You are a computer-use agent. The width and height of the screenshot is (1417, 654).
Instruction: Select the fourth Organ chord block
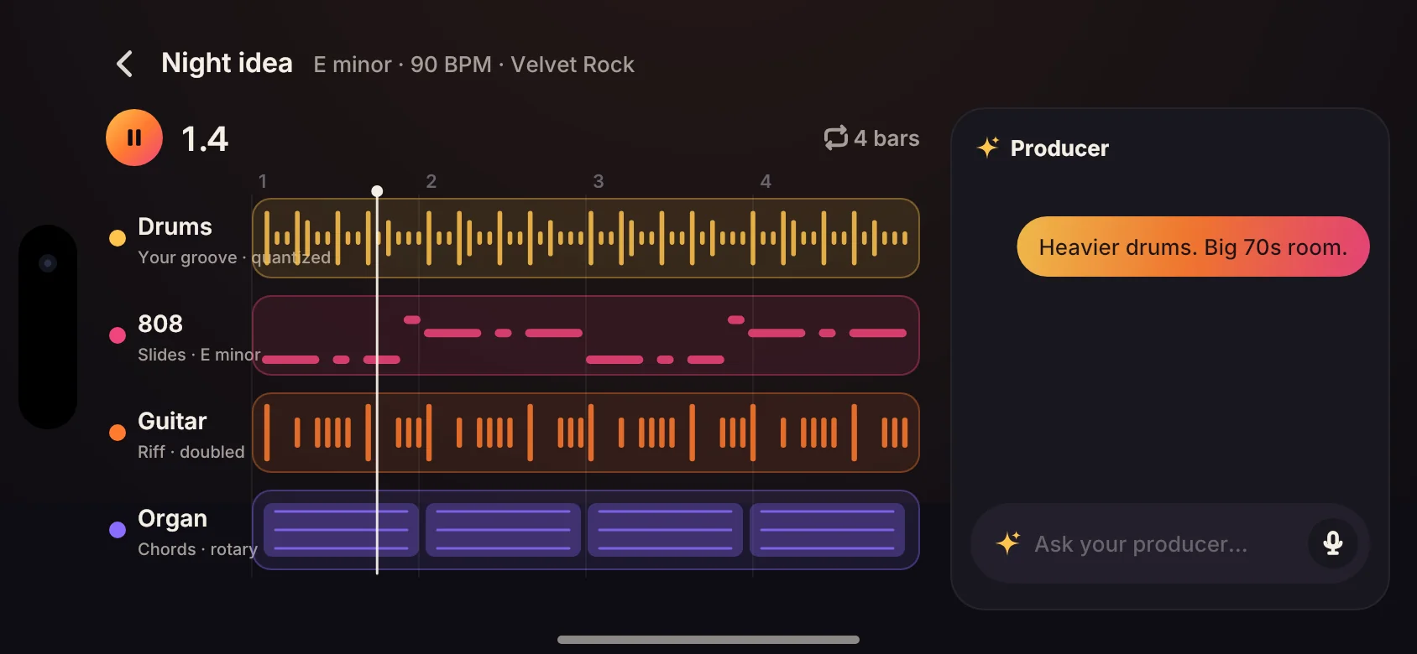827,530
